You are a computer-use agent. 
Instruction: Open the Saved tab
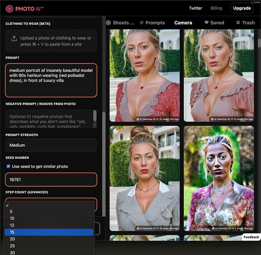214,23
